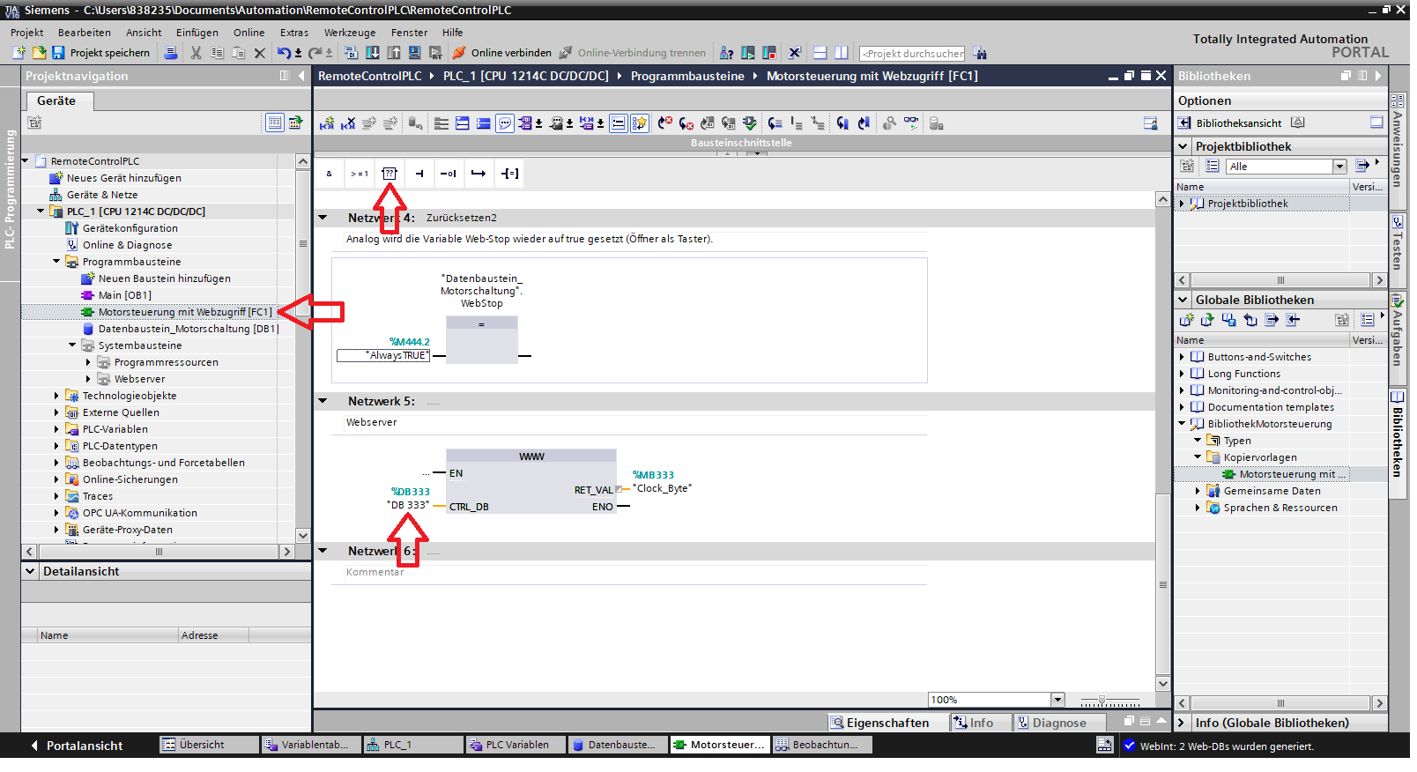Delete the selected network via toolbar
The width and height of the screenshot is (1417, 772).
point(348,123)
